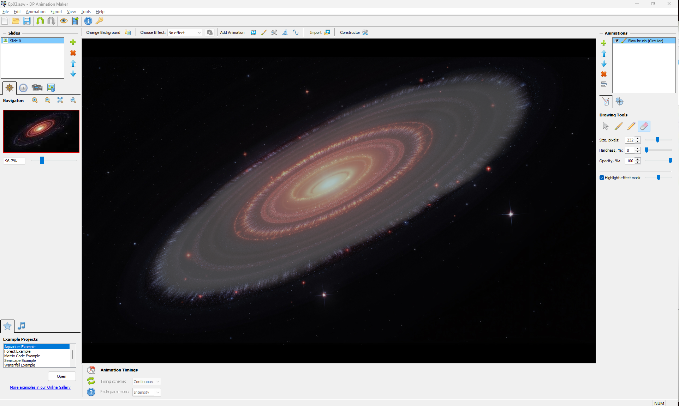Open the Animation menu
This screenshot has width=679, height=406.
tap(35, 12)
